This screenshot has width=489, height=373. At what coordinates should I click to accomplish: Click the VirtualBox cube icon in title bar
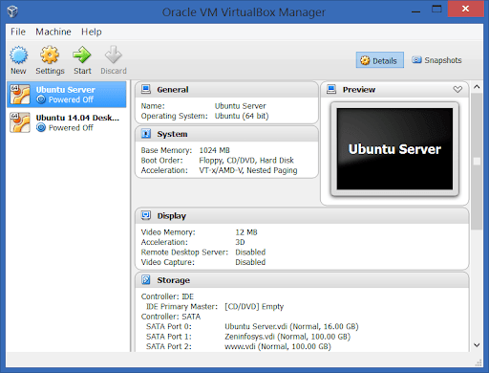12,11
